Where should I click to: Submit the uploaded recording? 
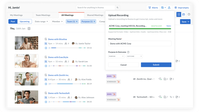point(156,65)
